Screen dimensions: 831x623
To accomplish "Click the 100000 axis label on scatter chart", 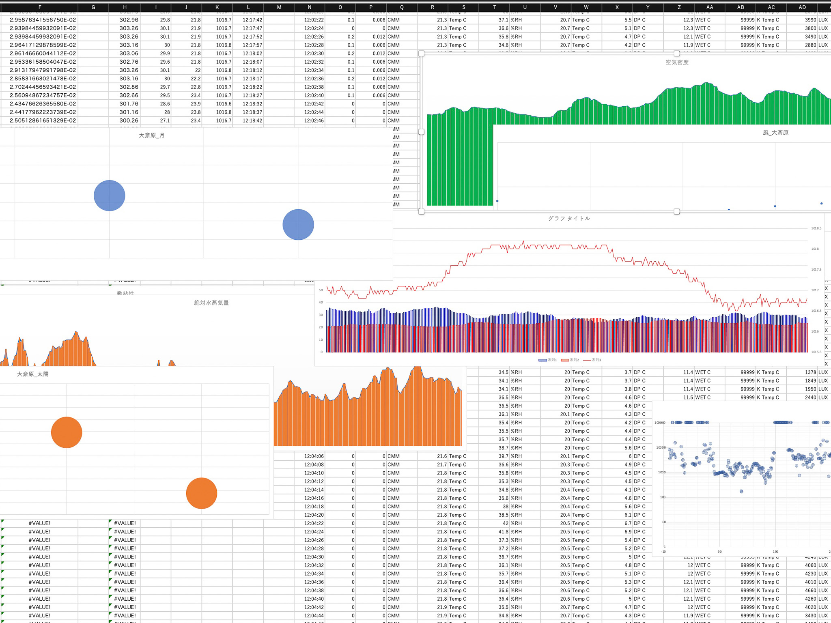I will pos(660,423).
